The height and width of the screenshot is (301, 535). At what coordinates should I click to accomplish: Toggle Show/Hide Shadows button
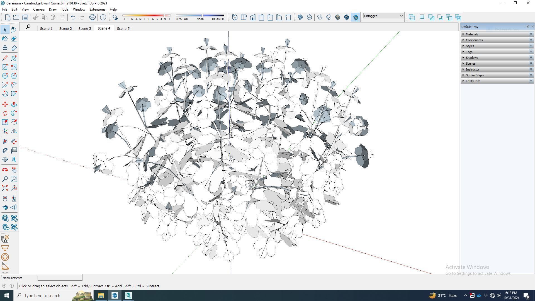pyautogui.click(x=115, y=17)
